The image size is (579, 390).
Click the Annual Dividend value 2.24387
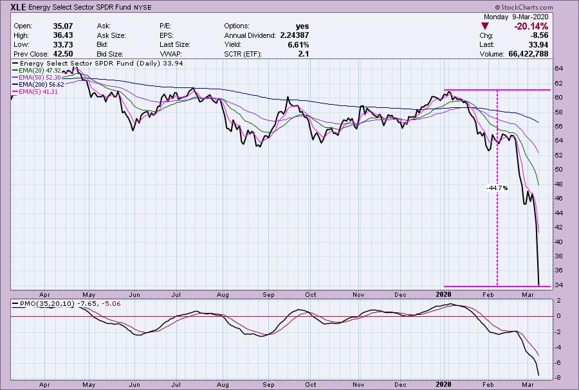click(294, 35)
